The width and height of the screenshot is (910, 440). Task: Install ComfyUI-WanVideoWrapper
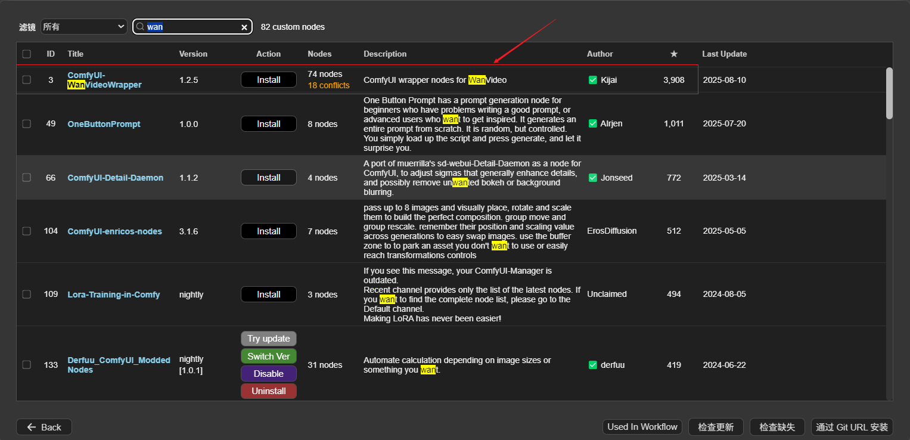click(x=269, y=80)
